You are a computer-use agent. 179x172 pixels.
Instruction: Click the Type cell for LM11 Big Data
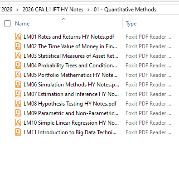click(148, 132)
